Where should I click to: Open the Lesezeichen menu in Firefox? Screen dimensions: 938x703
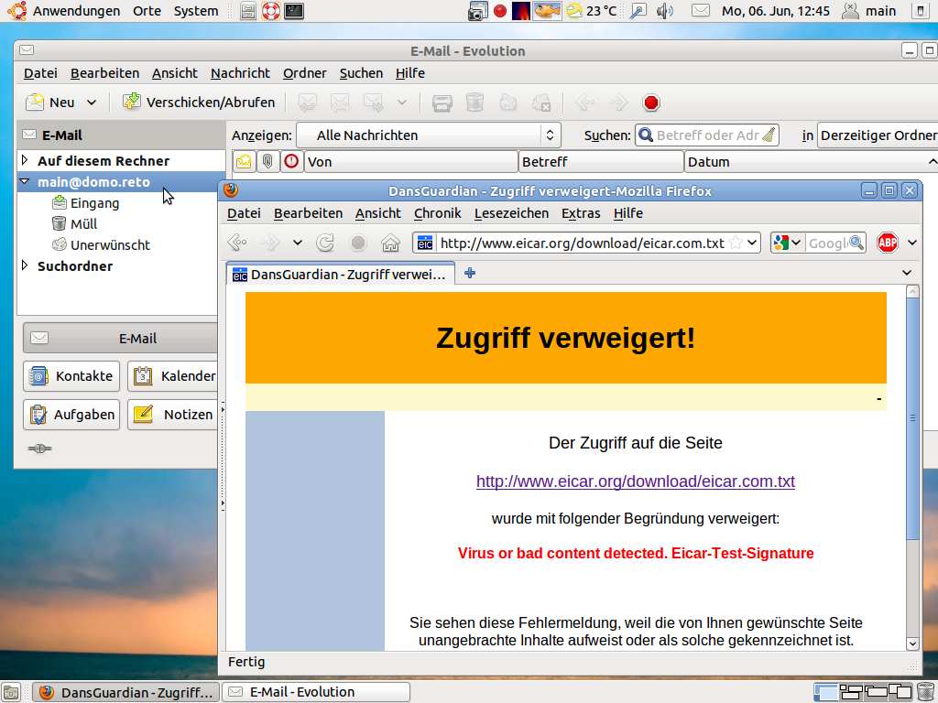[511, 213]
